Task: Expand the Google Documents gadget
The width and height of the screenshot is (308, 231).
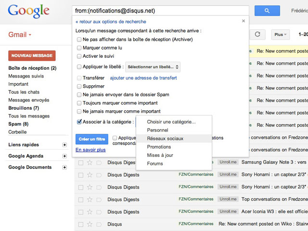Action: pyautogui.click(x=64, y=167)
